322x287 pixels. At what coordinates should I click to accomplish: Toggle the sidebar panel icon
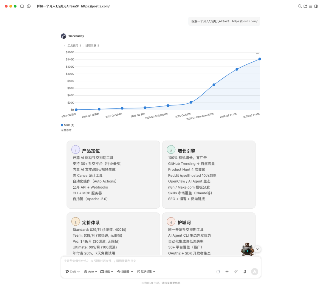22,6
